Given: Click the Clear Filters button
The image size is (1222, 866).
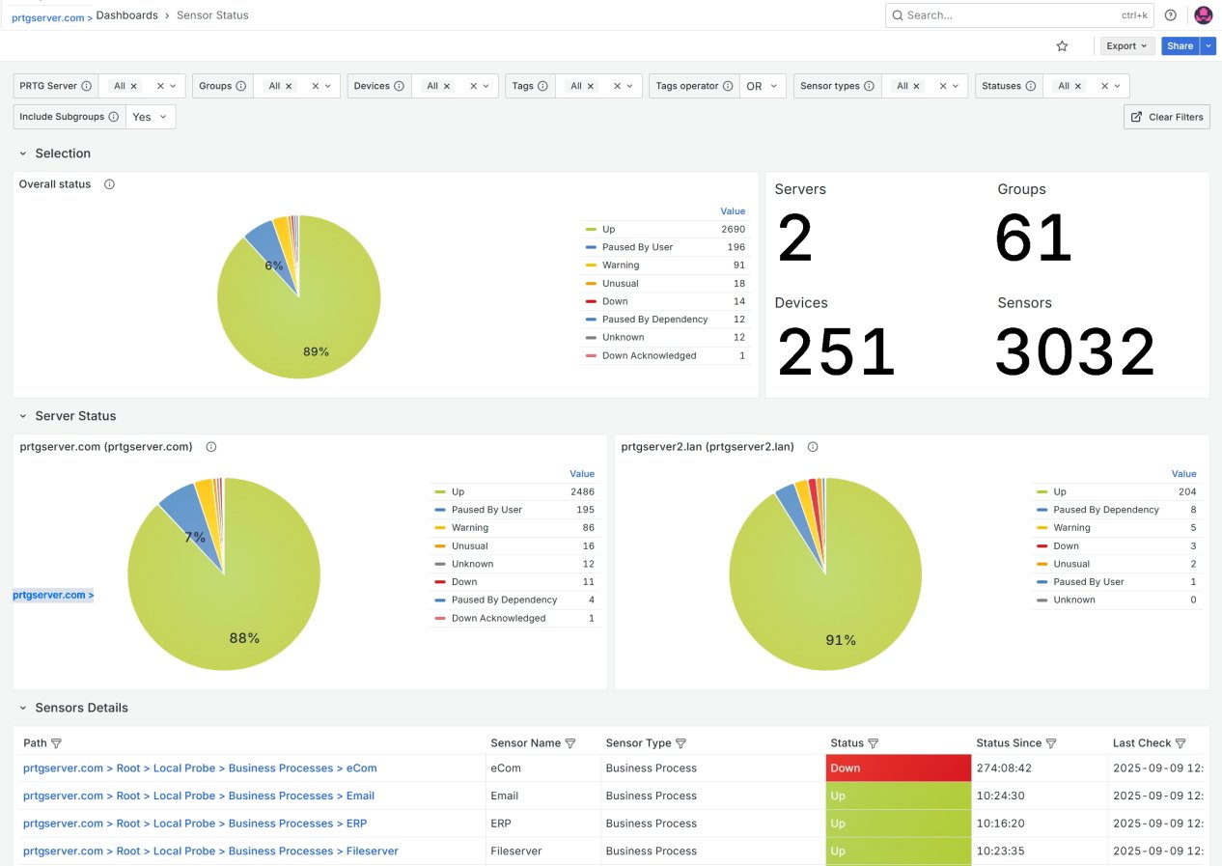Looking at the screenshot, I should click(x=1166, y=116).
